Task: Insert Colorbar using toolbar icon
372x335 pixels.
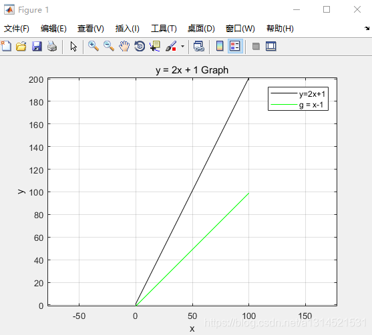Action: [220, 46]
